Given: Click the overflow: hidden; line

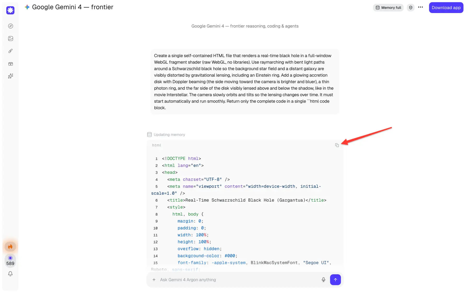Looking at the screenshot, I should tap(200, 249).
